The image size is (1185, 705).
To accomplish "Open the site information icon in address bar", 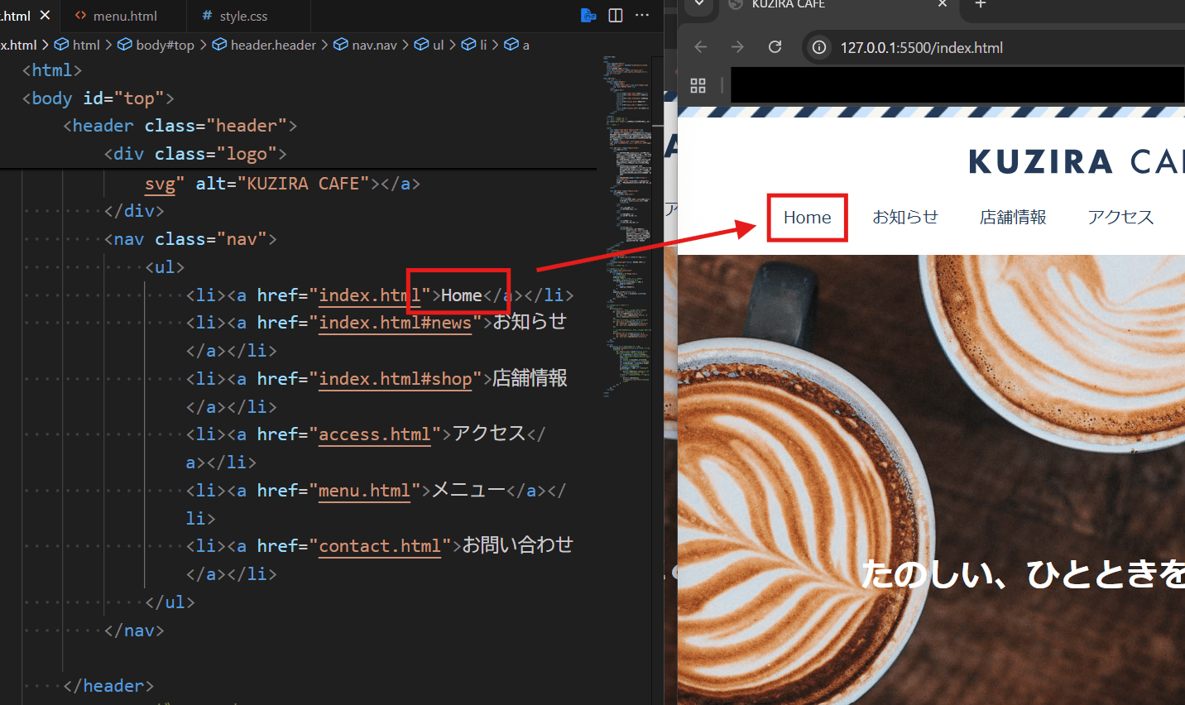I will click(819, 47).
